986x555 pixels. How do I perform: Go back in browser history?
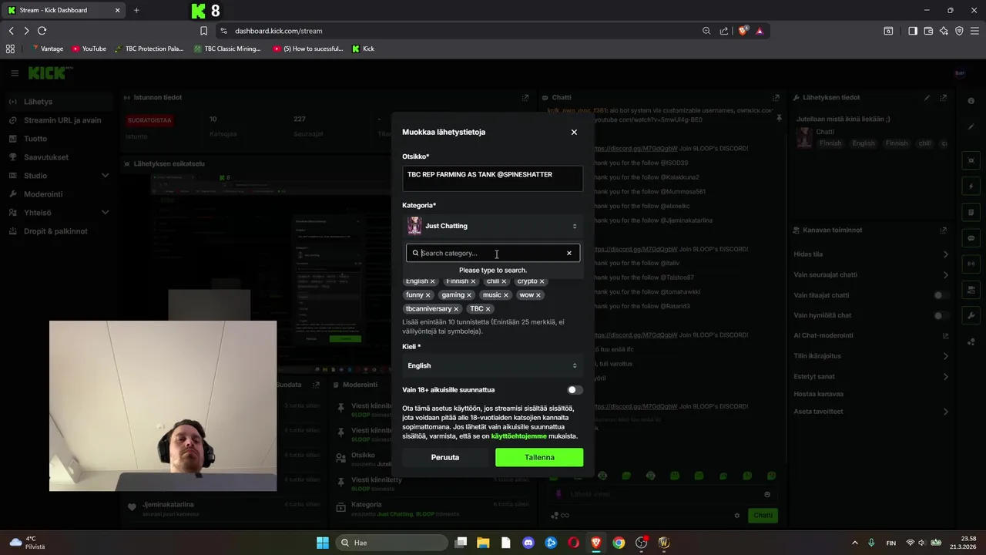pos(11,31)
